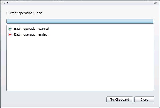Screen dimensions: 160x108
Task: Copy the batch log using To Clipboard
Action: click(120, 100)
